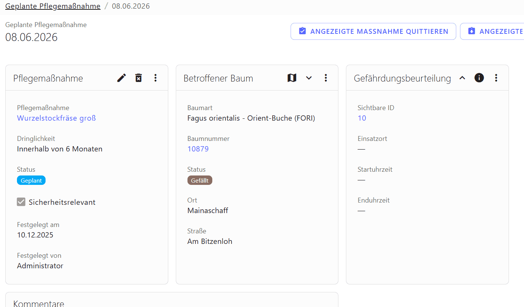The width and height of the screenshot is (524, 307).
Task: Toggle the Sicherheitsrelevant checkbox
Action: click(x=21, y=202)
